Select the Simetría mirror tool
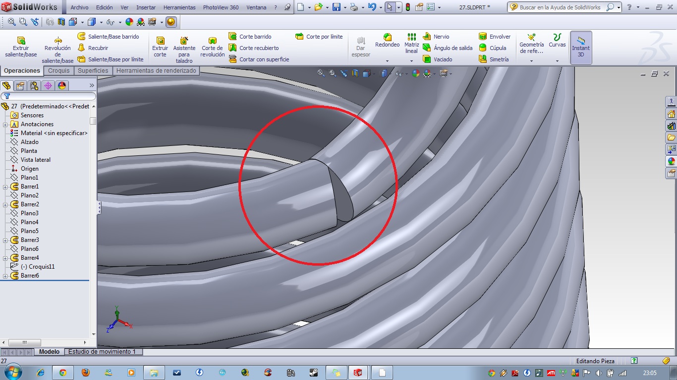This screenshot has height=380, width=677. [x=494, y=59]
